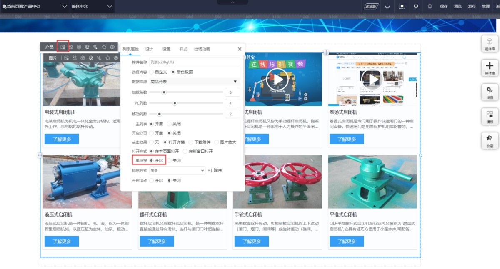
Task: Set 单链接 to 关闭
Action: point(169,160)
